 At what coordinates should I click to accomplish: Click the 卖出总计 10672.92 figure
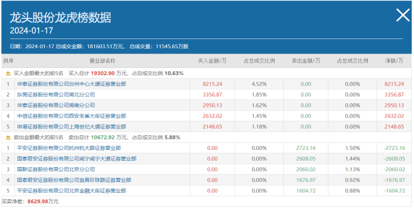coord(102,137)
